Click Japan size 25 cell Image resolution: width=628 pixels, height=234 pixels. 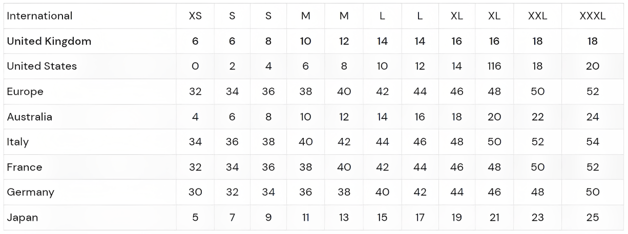(592, 218)
